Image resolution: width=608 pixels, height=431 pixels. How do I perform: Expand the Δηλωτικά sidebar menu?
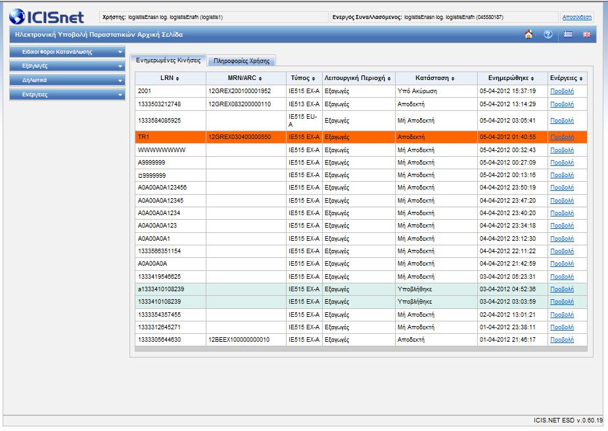(x=67, y=80)
